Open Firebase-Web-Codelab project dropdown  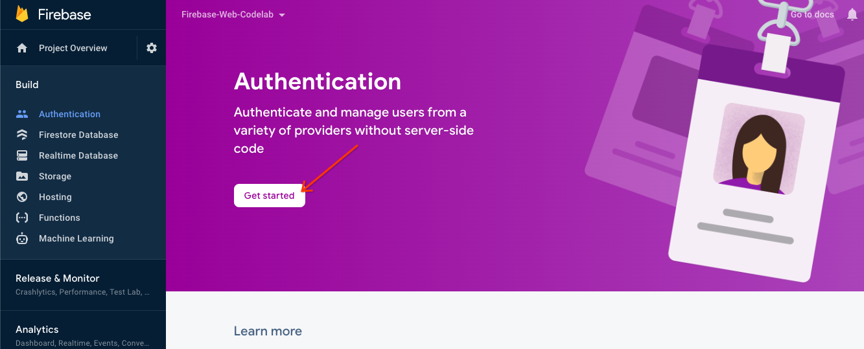tap(233, 14)
